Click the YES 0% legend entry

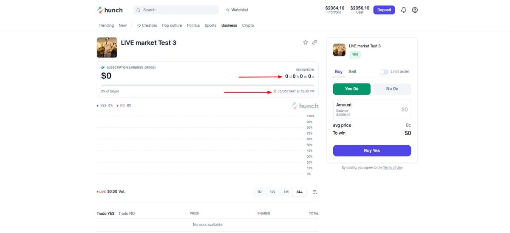(x=105, y=105)
